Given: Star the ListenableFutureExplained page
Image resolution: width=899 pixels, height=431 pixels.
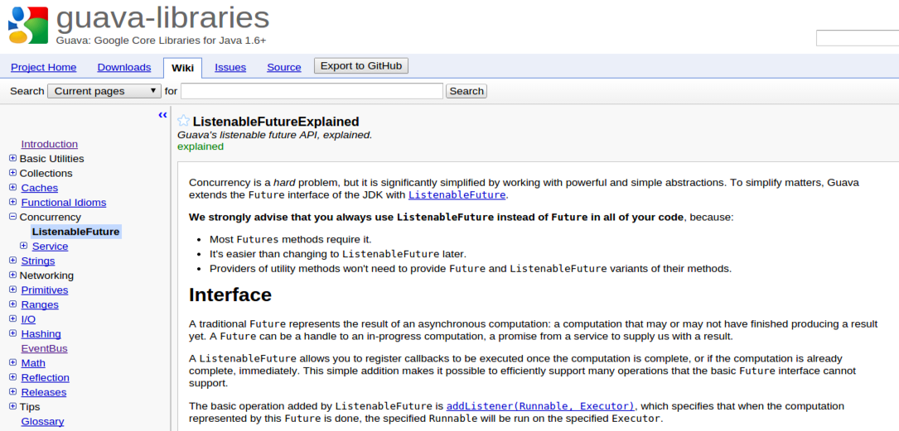Looking at the screenshot, I should tap(183, 121).
